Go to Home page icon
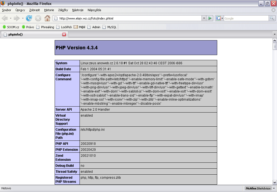 click(x=47, y=18)
